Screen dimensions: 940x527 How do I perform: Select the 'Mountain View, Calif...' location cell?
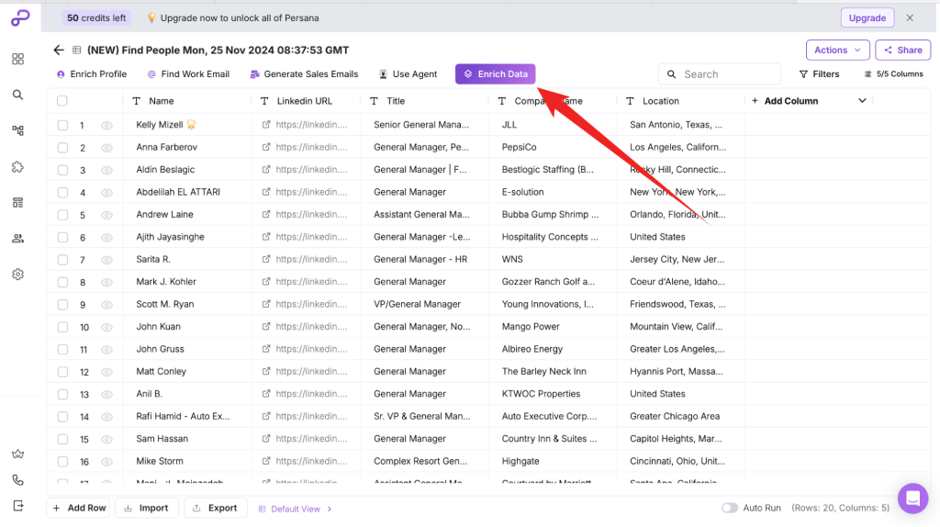pyautogui.click(x=680, y=327)
